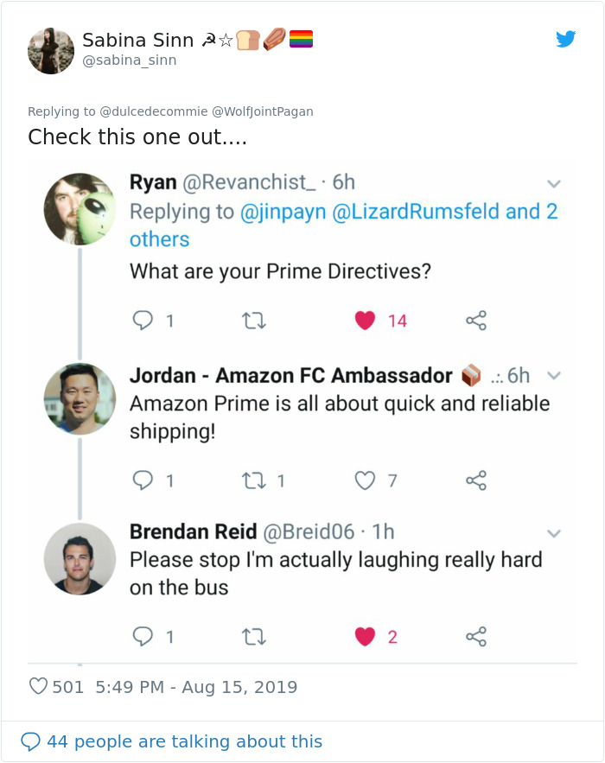The image size is (605, 763).
Task: Click the 501 likes counter
Action: [52, 686]
